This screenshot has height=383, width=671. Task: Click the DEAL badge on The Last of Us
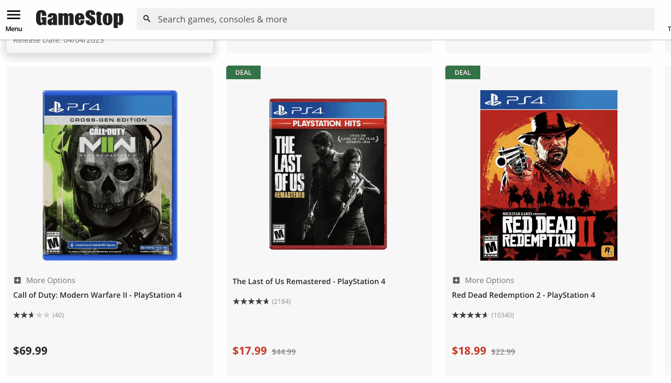tap(243, 73)
